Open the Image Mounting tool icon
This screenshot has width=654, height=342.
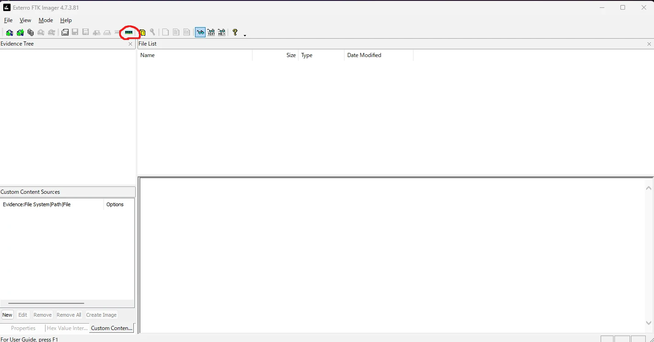(x=30, y=32)
